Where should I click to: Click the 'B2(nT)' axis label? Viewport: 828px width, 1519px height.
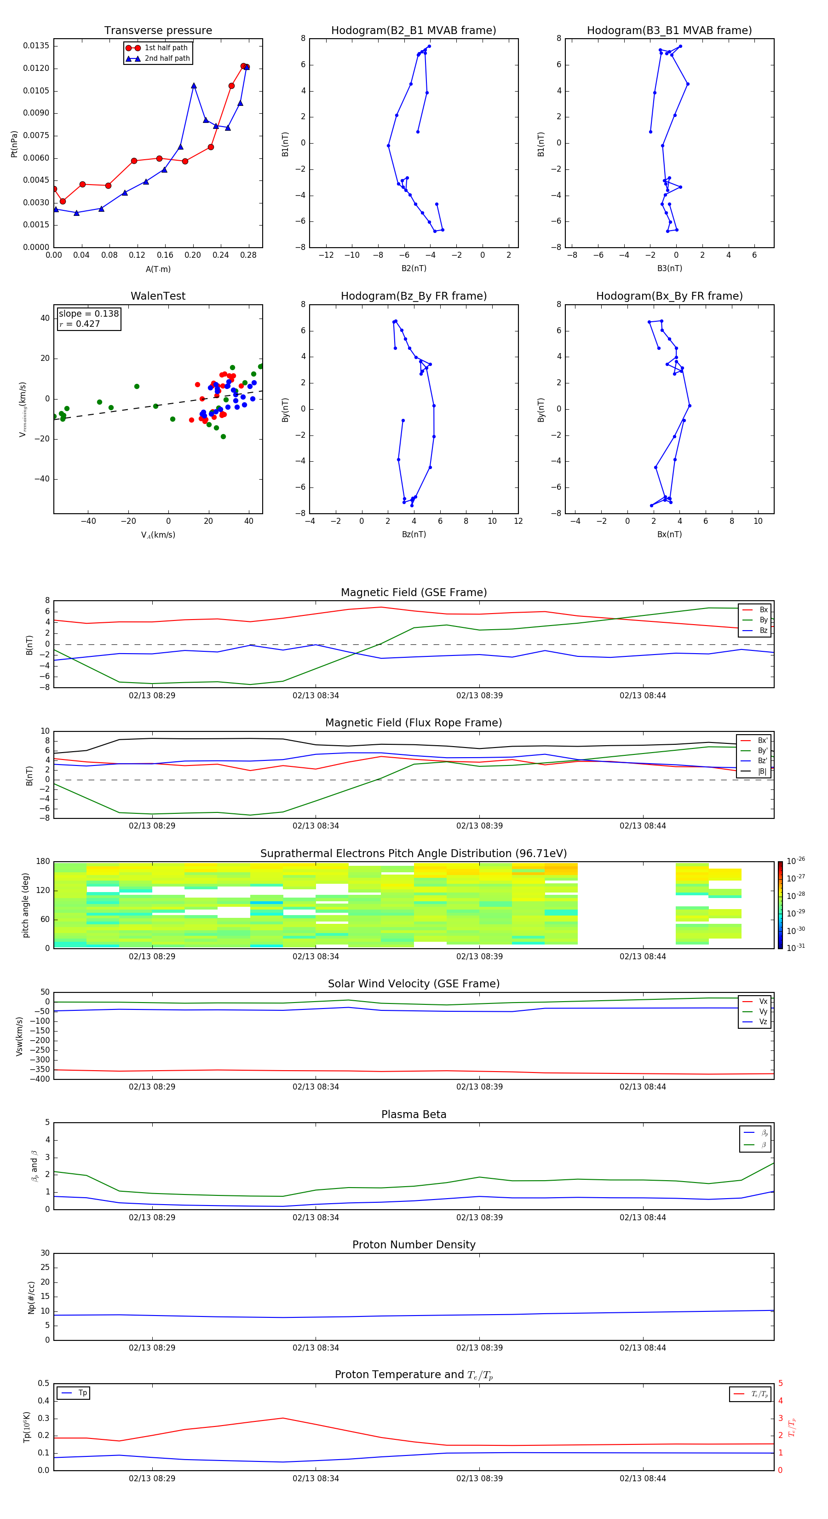[414, 268]
